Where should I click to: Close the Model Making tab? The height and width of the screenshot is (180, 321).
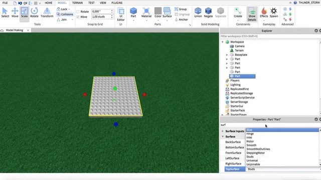28,30
